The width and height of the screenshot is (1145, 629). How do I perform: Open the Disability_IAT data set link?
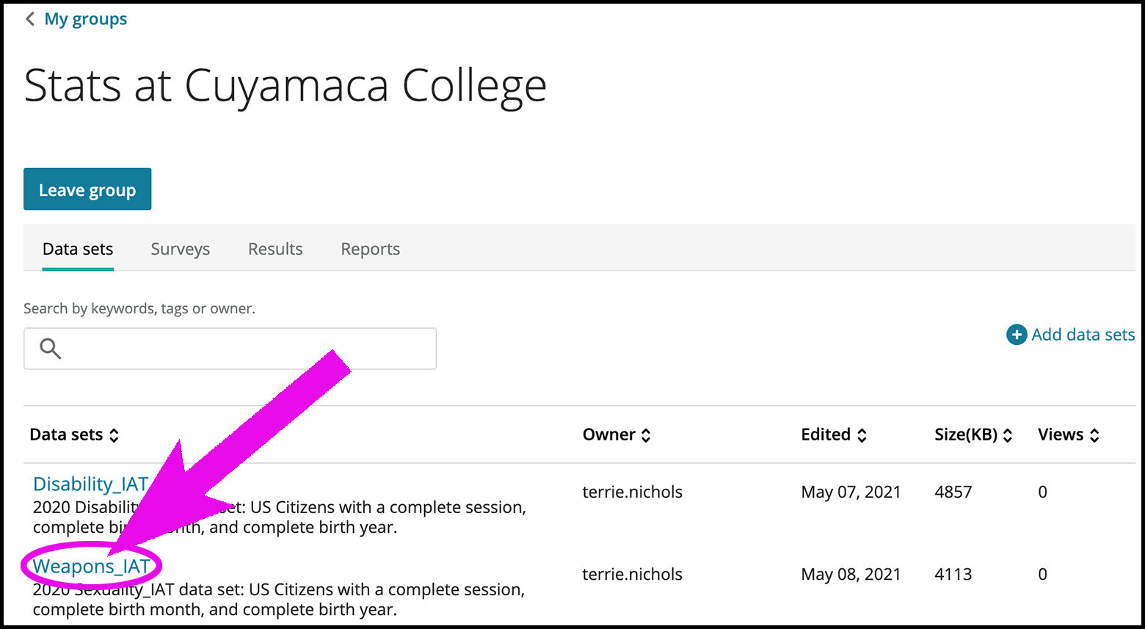(x=91, y=484)
